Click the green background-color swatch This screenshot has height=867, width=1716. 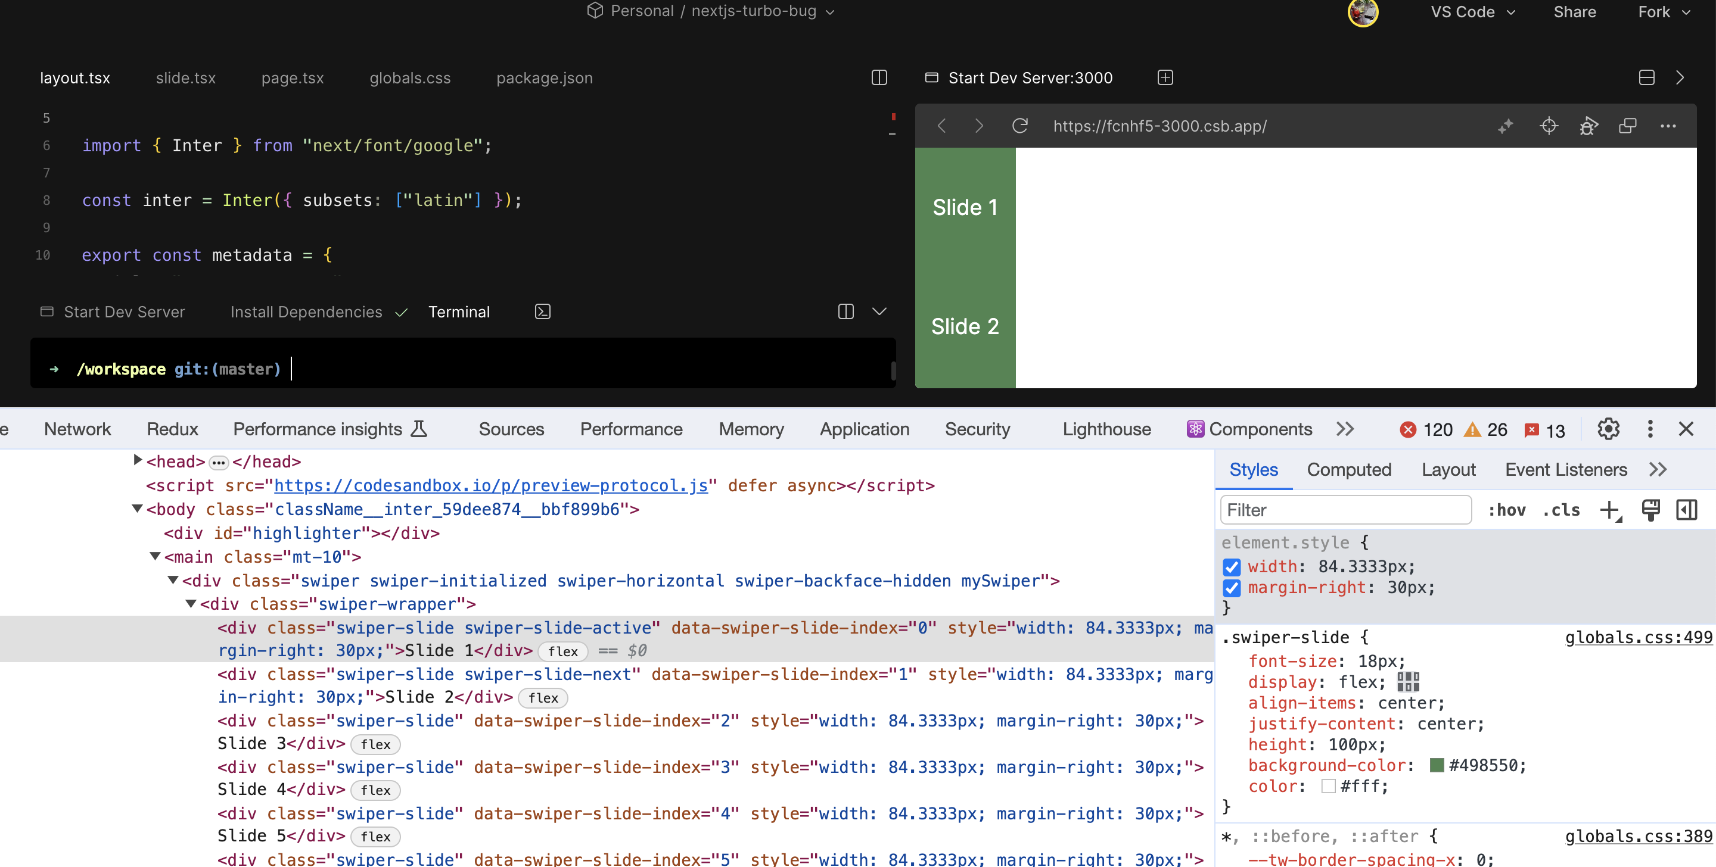(x=1438, y=765)
